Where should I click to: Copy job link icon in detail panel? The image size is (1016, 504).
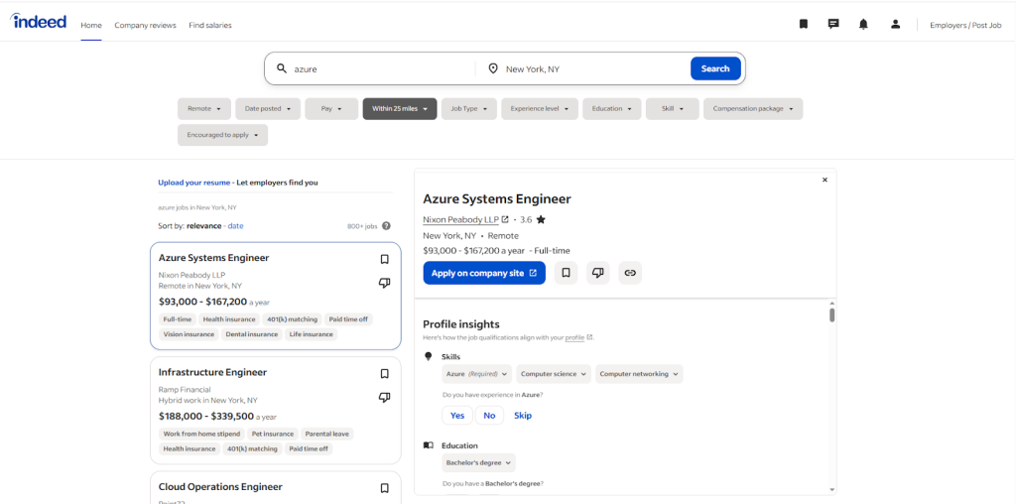pos(630,273)
